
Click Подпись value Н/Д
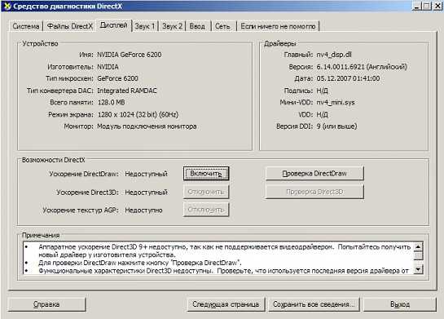pos(323,91)
